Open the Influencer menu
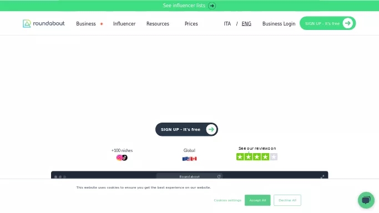 click(x=124, y=24)
